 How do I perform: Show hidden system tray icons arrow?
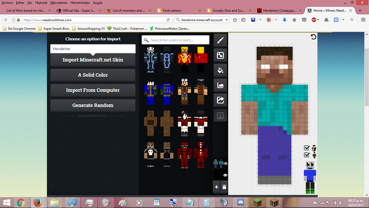308,203
